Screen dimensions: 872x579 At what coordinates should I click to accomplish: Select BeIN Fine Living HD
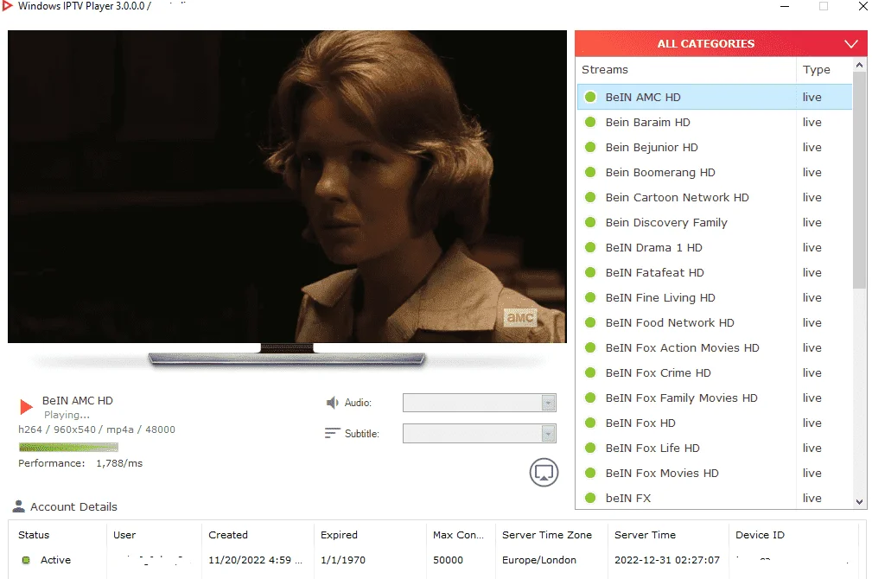[x=715, y=297]
